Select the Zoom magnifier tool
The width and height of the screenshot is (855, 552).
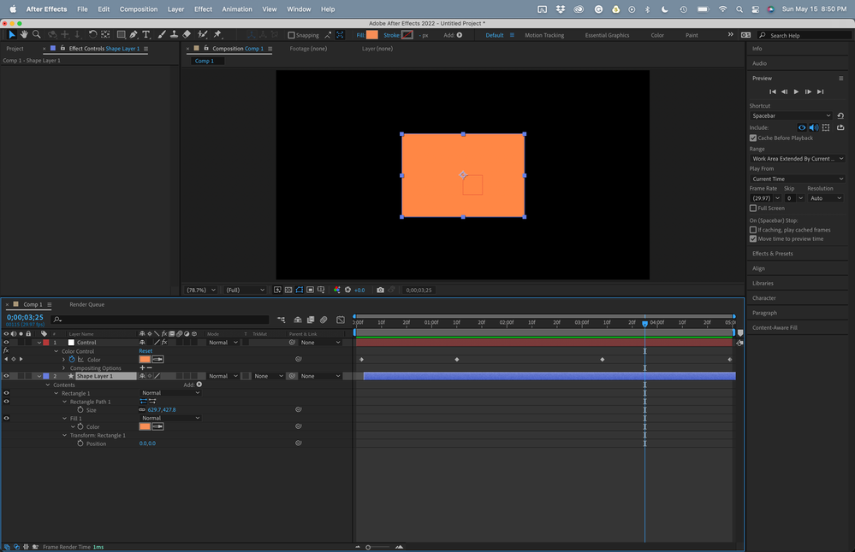coord(36,35)
